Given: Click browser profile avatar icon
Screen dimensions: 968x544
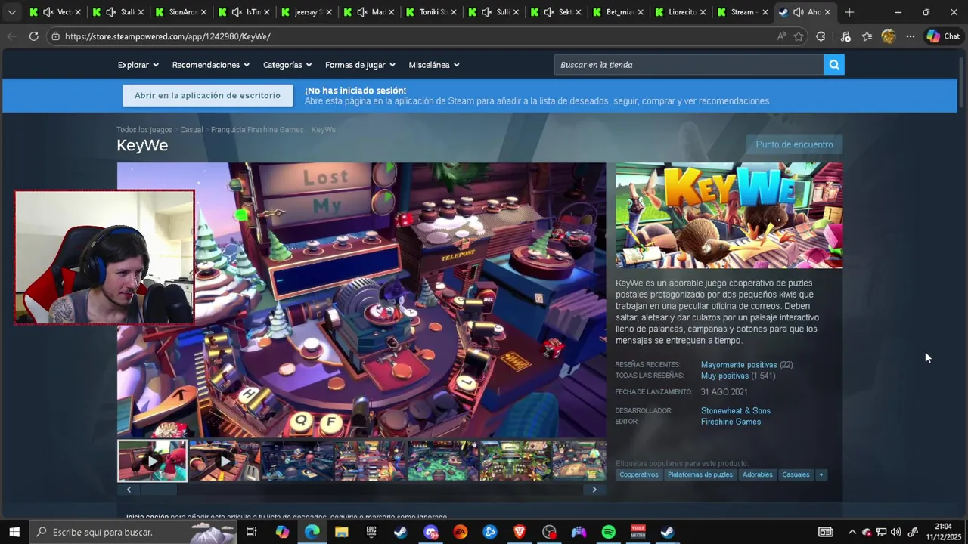Looking at the screenshot, I should [889, 36].
